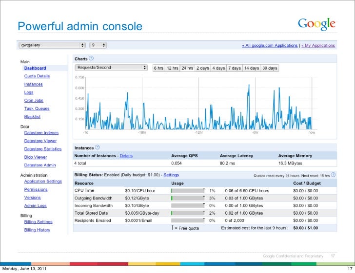Click the Google logo
Viewport: 355px width, 273px height.
click(x=316, y=24)
